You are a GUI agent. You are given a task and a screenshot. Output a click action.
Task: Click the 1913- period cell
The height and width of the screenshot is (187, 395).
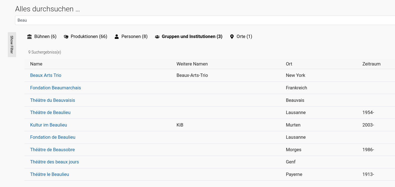tap(368, 174)
